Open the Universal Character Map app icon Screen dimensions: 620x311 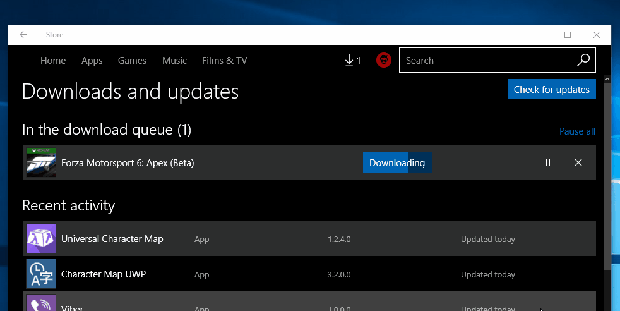pyautogui.click(x=41, y=238)
